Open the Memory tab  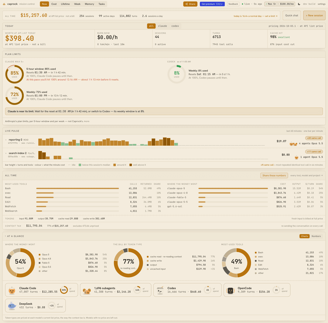pos(89,4)
